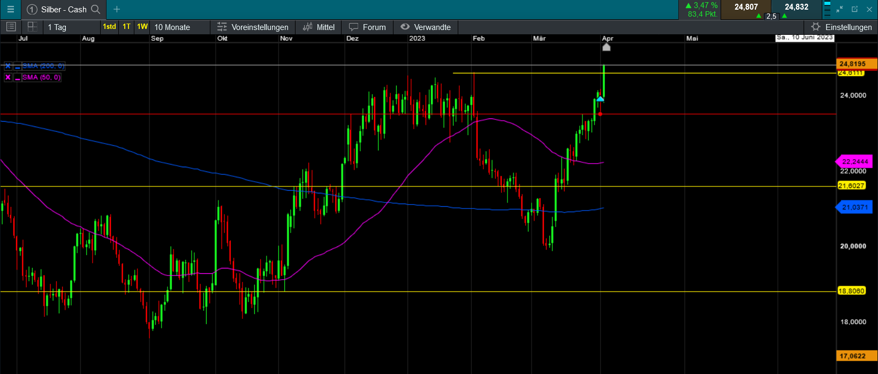Open the Verwandte related markets menu

click(426, 27)
